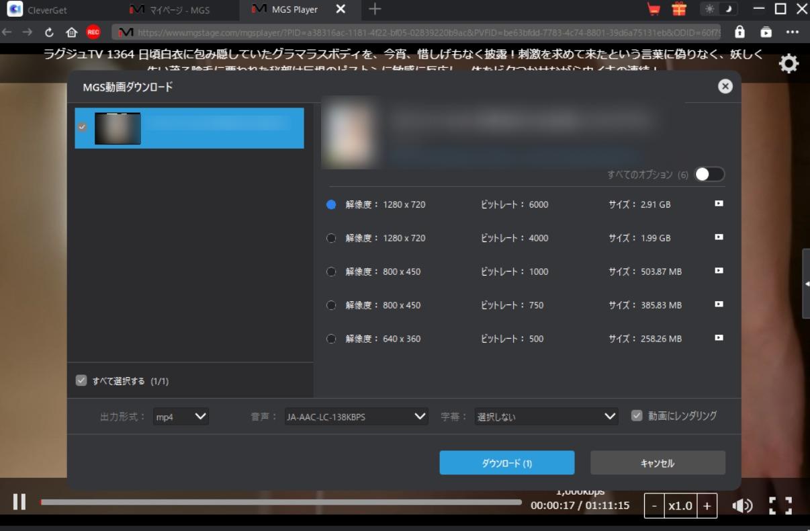
Task: Decrease playback speed with minus button
Action: (654, 506)
